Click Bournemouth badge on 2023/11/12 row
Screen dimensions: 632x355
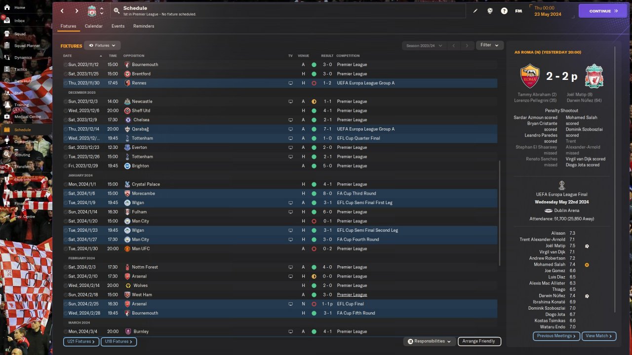coord(127,65)
